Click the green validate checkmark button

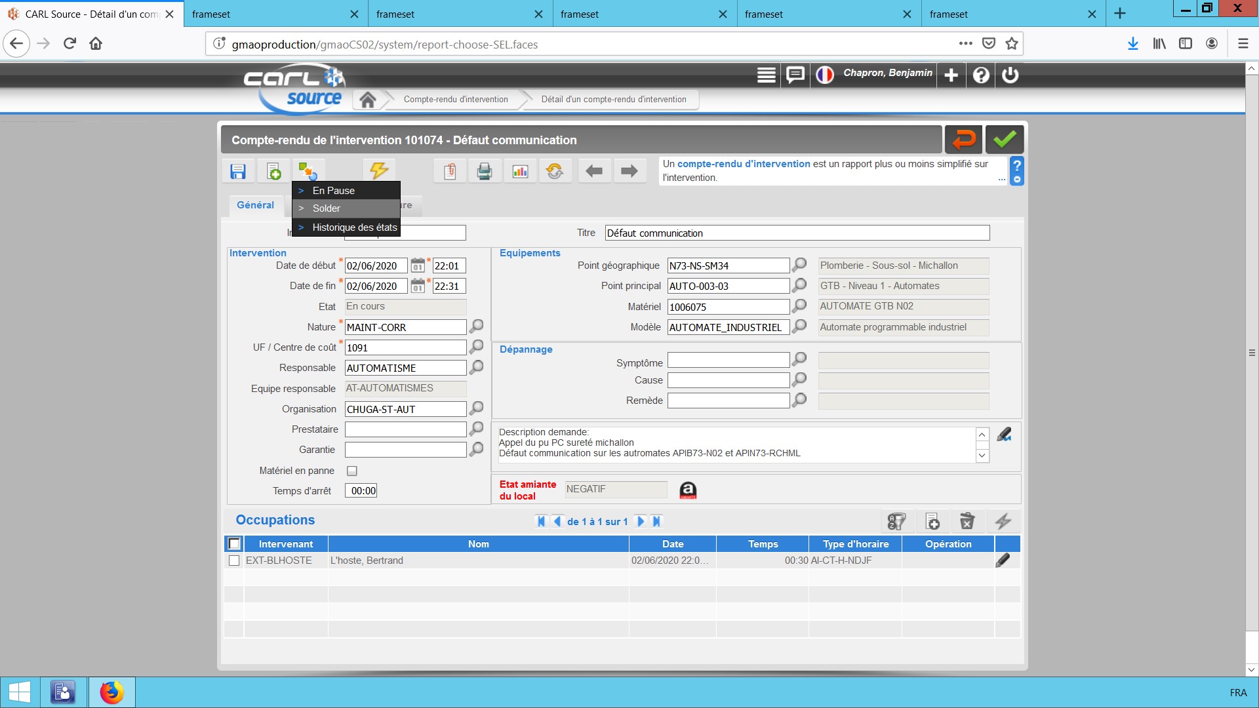click(1004, 140)
